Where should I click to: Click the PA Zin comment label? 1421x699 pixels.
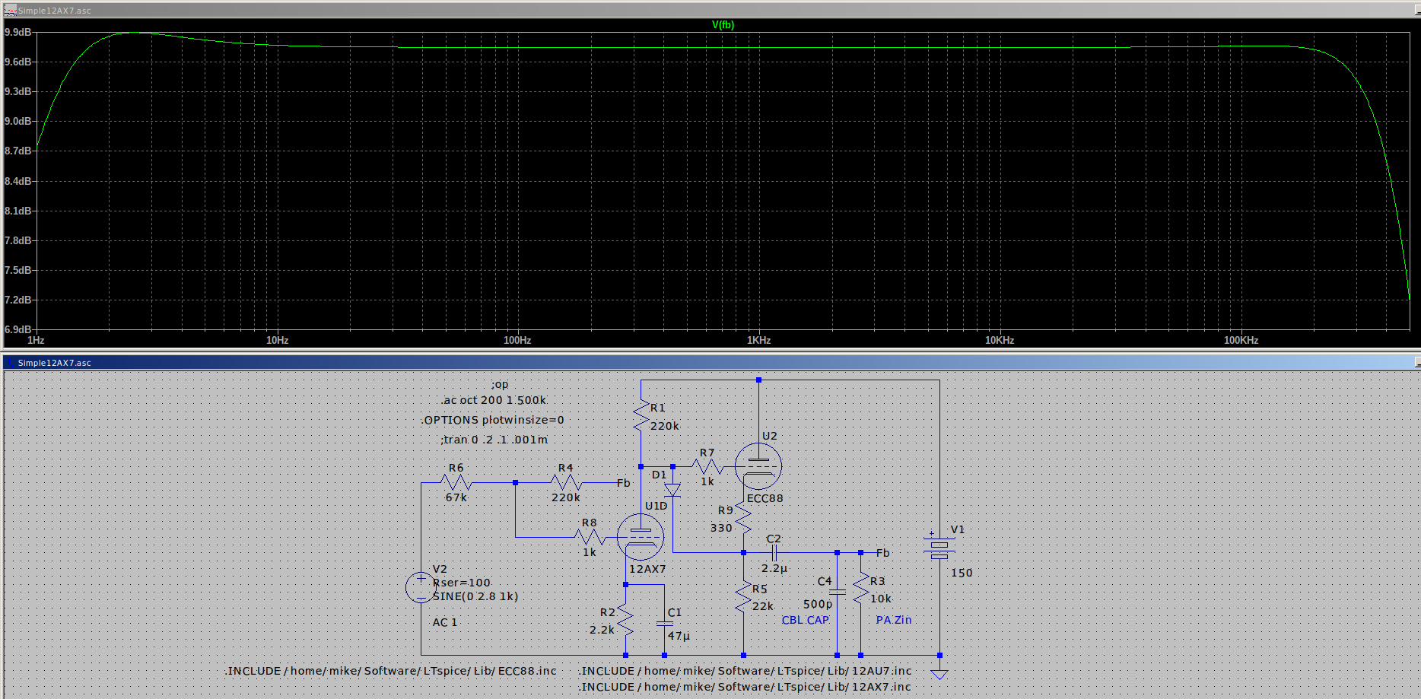(894, 620)
